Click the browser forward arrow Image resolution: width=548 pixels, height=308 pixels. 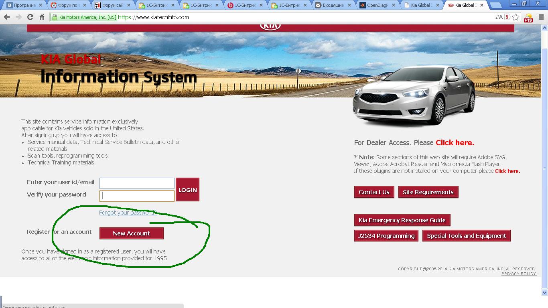point(18,17)
